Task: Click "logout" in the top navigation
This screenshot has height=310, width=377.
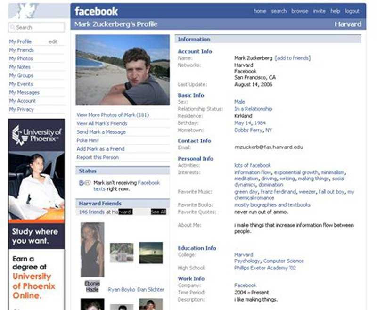Action: click(x=352, y=11)
